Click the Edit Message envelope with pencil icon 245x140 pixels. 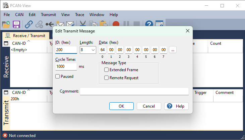[x=70, y=24]
